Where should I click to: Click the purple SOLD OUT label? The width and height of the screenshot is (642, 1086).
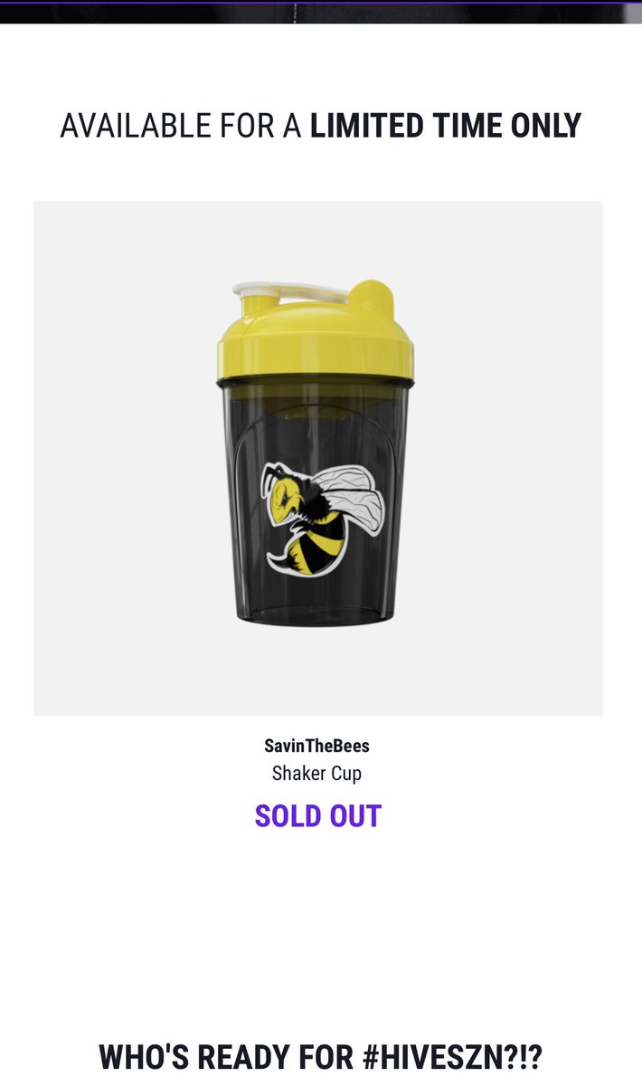tap(318, 816)
